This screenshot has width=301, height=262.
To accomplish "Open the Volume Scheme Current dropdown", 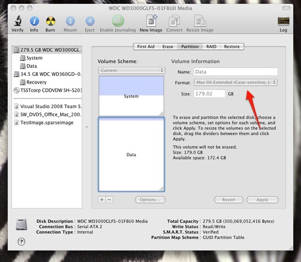I will [132, 70].
